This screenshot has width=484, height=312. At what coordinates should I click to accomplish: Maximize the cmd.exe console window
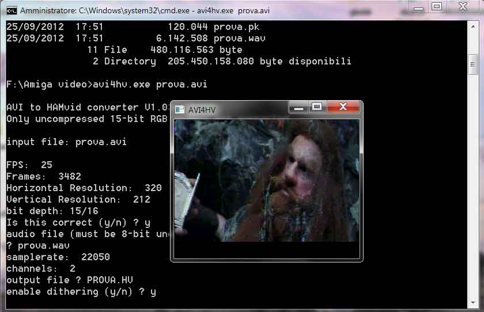(x=437, y=7)
